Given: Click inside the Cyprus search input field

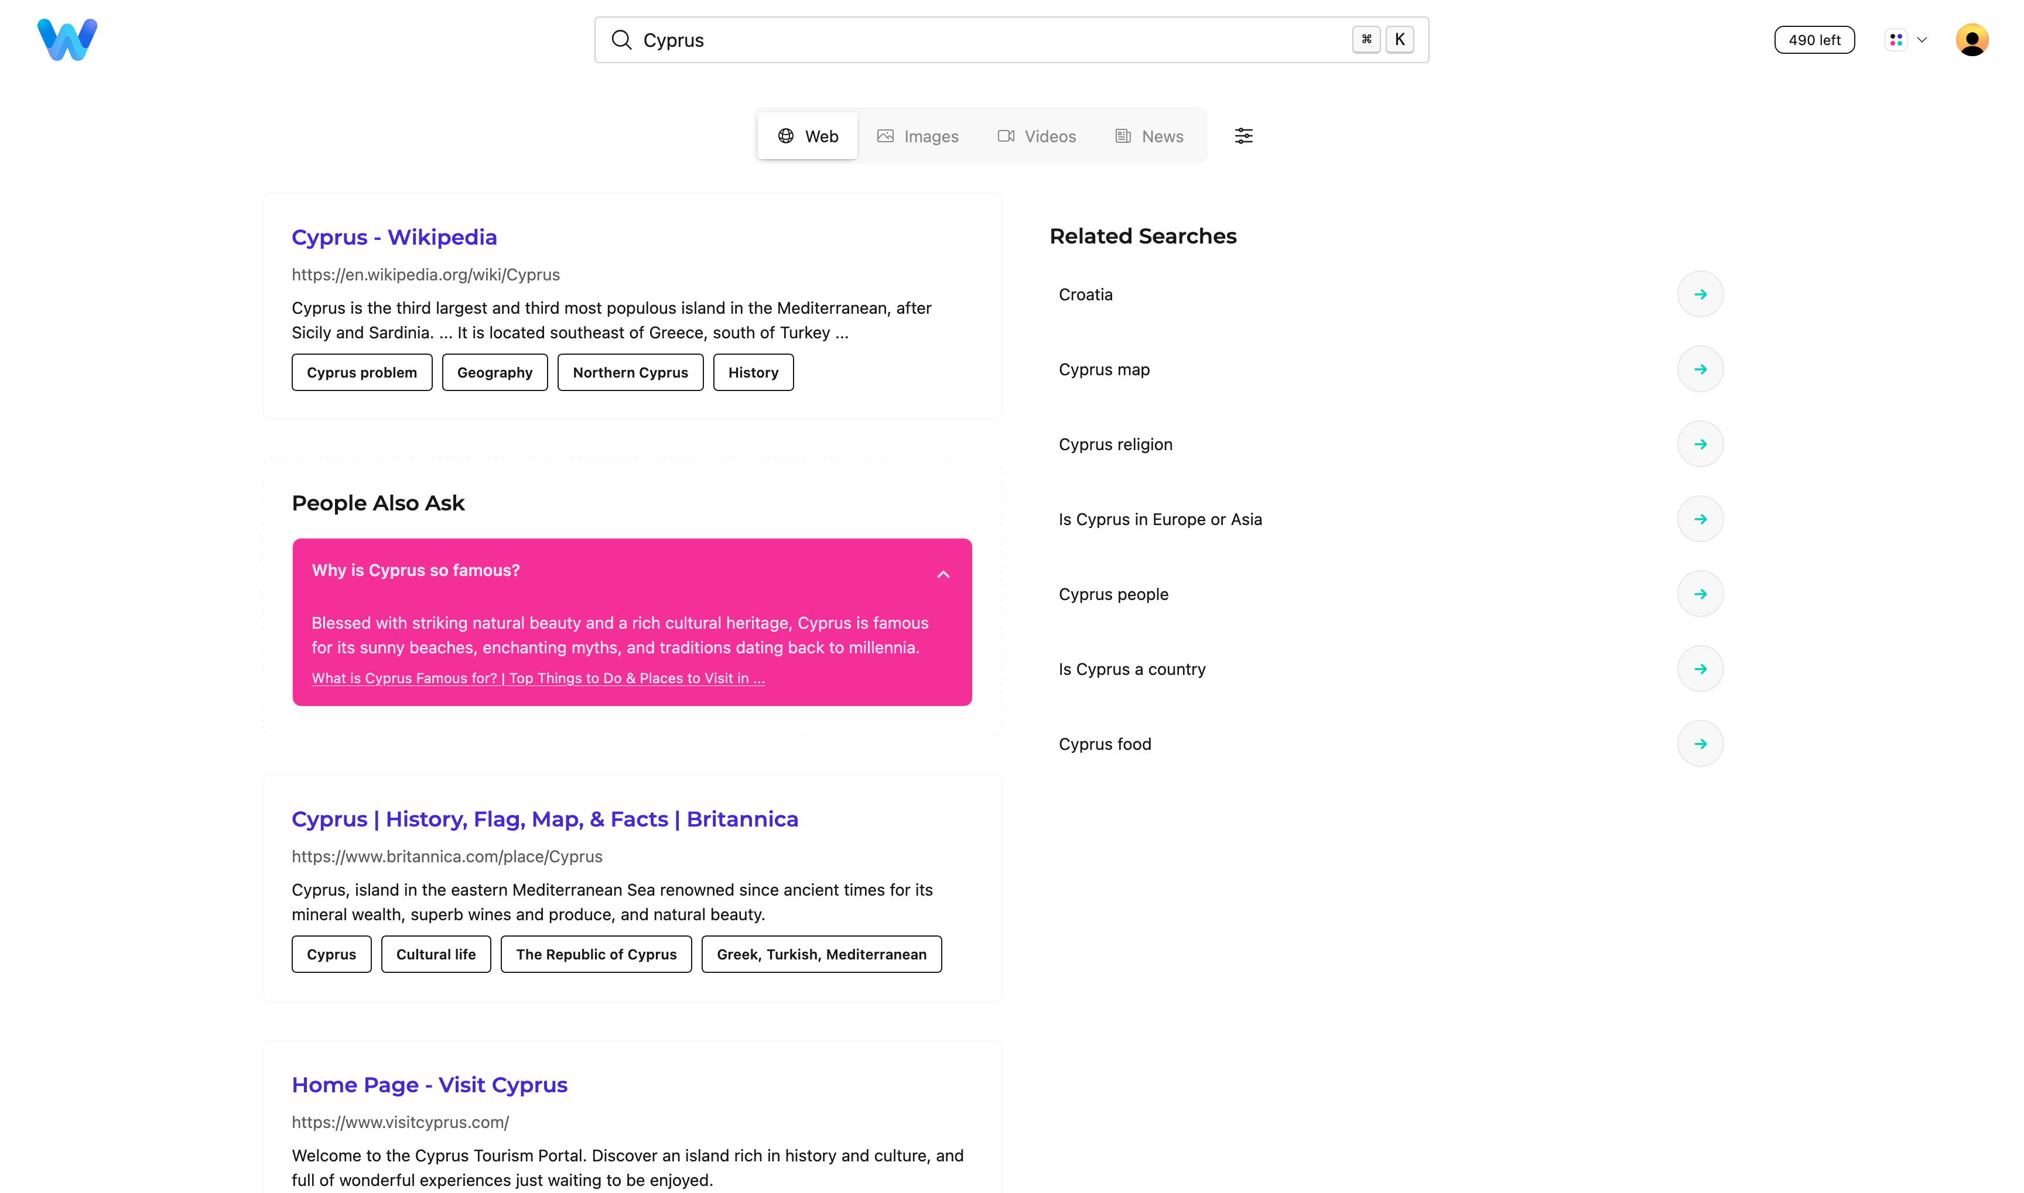Looking at the screenshot, I should [x=884, y=39].
